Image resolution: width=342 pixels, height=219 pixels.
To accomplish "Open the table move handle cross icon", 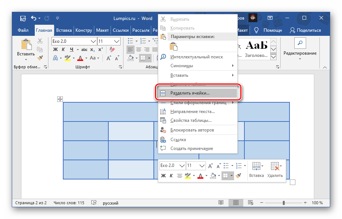I will coord(60,99).
